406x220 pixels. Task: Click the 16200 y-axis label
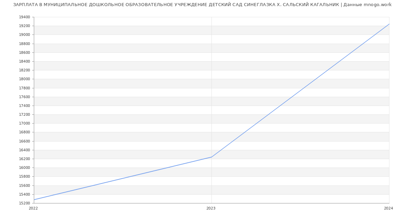coord(24,159)
